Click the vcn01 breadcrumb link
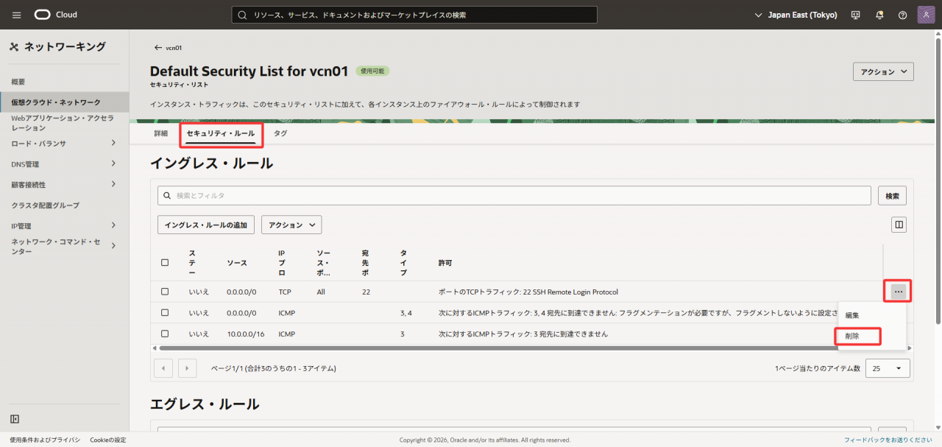The image size is (942, 447). coord(174,48)
